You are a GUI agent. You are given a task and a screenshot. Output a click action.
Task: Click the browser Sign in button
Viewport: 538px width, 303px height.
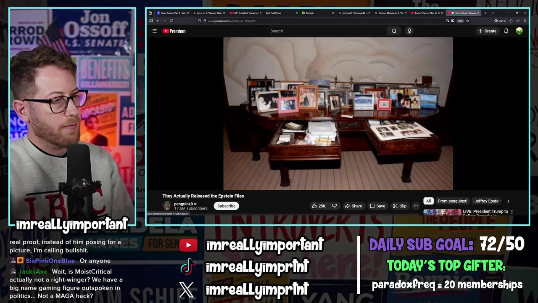point(500,21)
